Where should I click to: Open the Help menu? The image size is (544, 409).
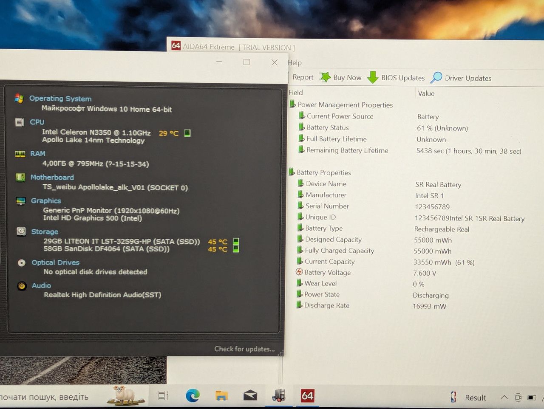(295, 63)
